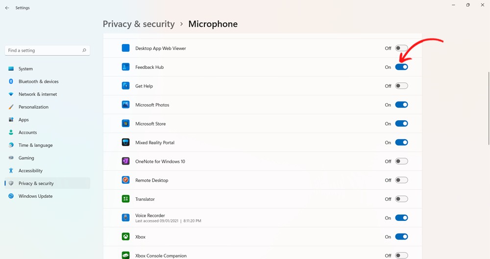The width and height of the screenshot is (490, 259).
Task: Click the Accounts person icon
Action: tap(11, 132)
